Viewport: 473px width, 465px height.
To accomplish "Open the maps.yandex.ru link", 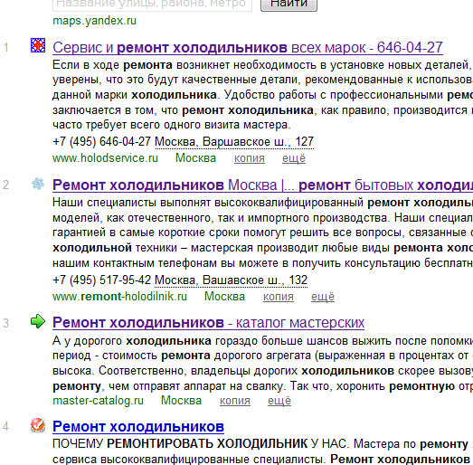I will 94,21.
